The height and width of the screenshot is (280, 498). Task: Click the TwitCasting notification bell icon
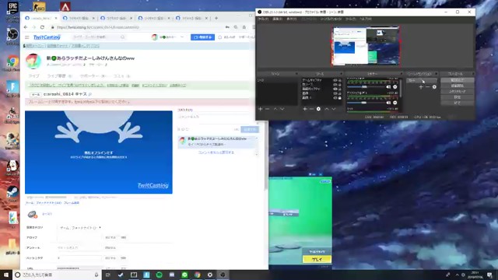219,37
